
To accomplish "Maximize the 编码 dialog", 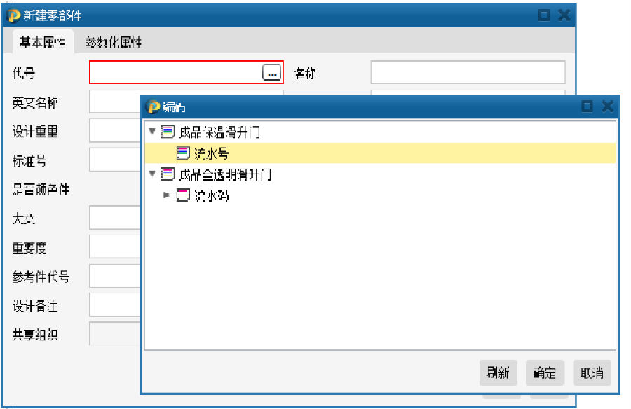I will tap(587, 106).
